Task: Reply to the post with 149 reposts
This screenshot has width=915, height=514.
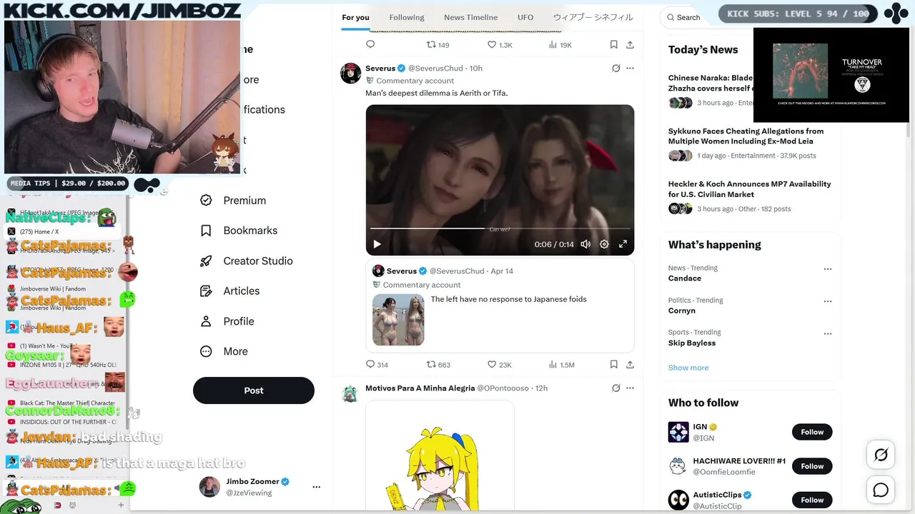Action: click(370, 44)
